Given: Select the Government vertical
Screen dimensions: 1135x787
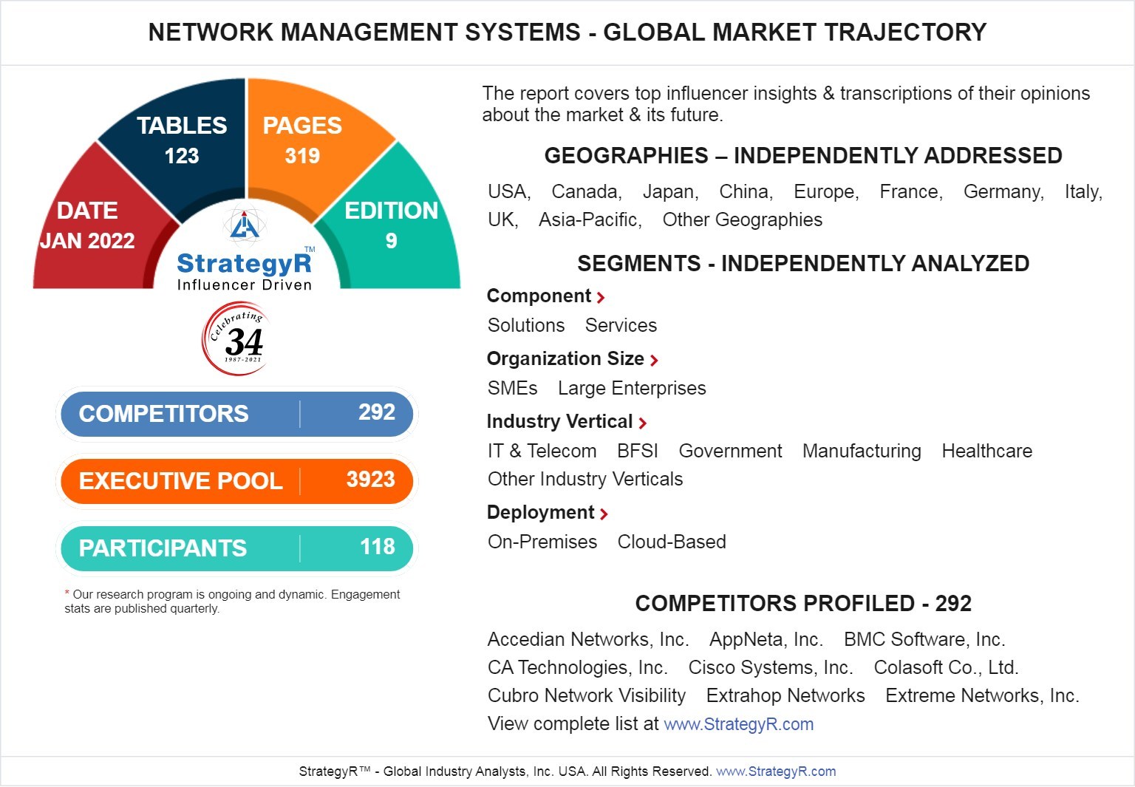Looking at the screenshot, I should point(730,452).
